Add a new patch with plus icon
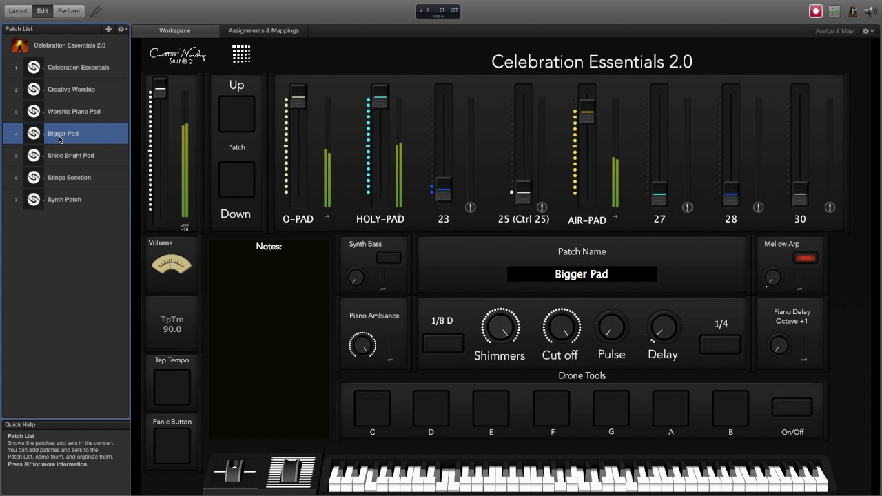The image size is (882, 496). pyautogui.click(x=108, y=29)
